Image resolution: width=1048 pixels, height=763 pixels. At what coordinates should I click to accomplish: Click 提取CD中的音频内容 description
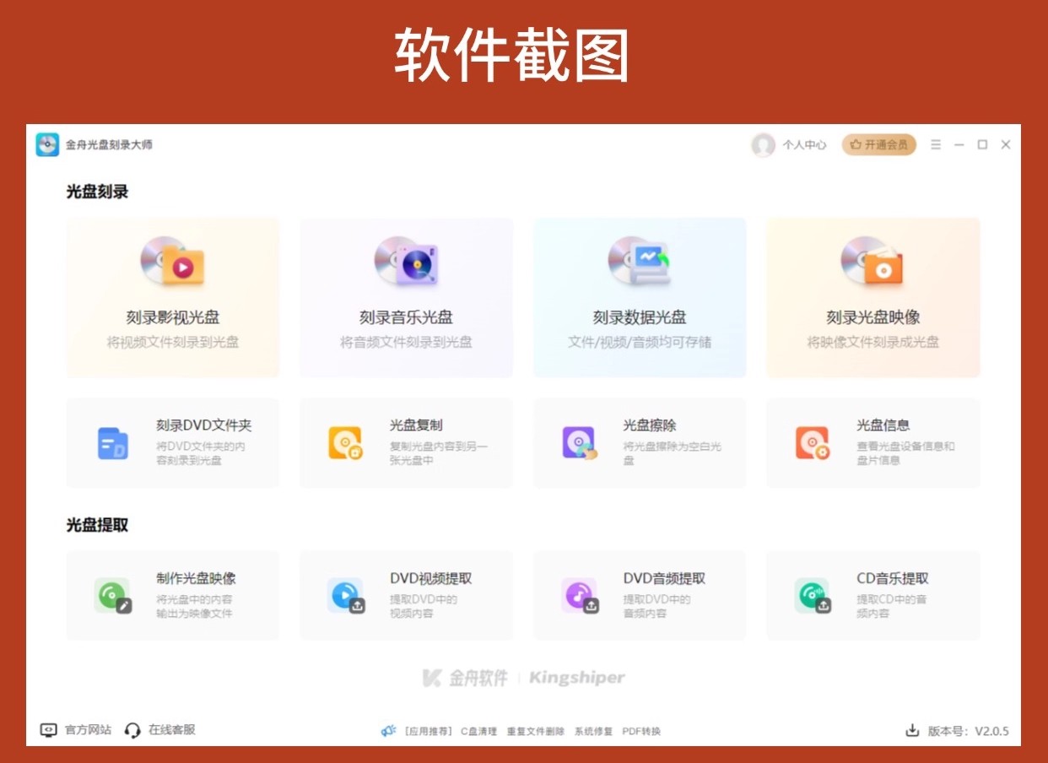[x=892, y=606]
